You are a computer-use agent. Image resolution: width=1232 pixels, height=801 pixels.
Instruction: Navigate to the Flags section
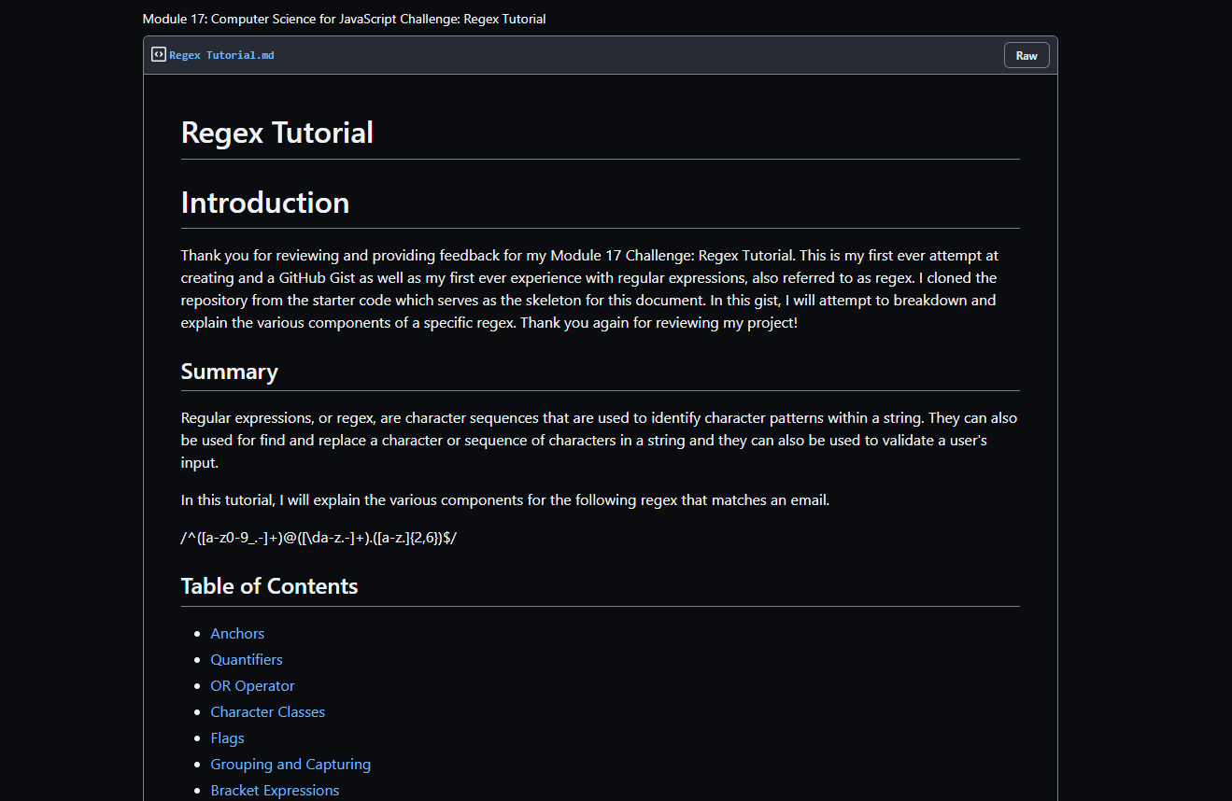(227, 738)
